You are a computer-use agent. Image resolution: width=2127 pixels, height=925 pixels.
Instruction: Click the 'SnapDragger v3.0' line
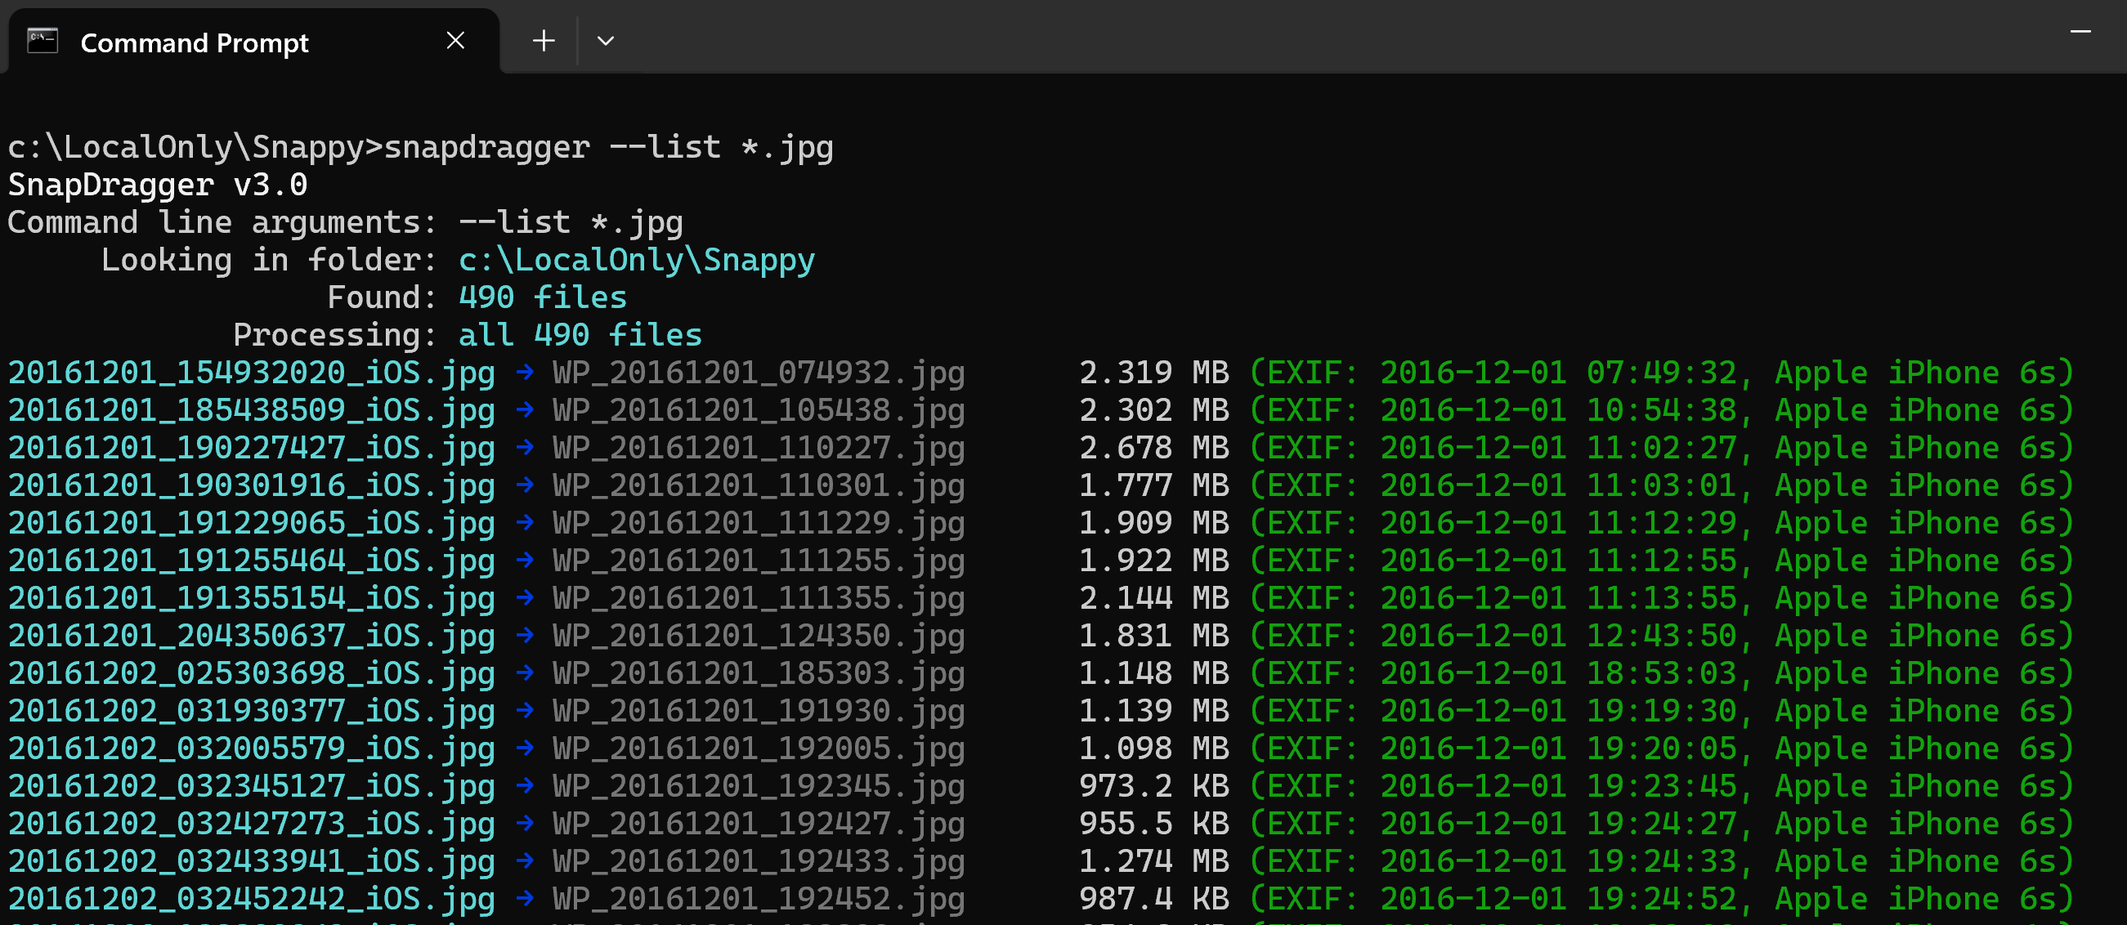point(158,185)
